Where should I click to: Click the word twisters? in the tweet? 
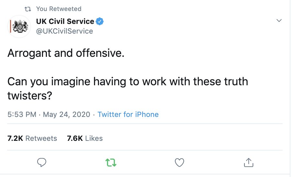[30, 96]
